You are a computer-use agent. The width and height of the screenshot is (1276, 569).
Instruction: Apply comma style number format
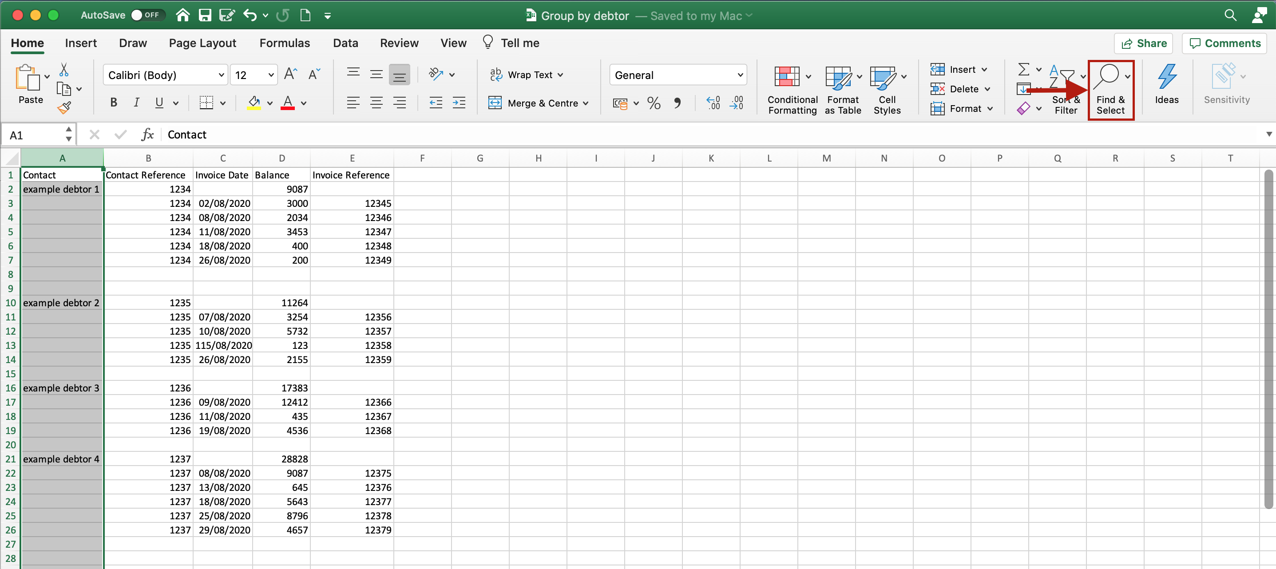[x=677, y=103]
